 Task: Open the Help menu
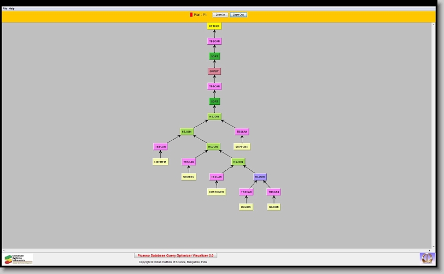(x=12, y=9)
